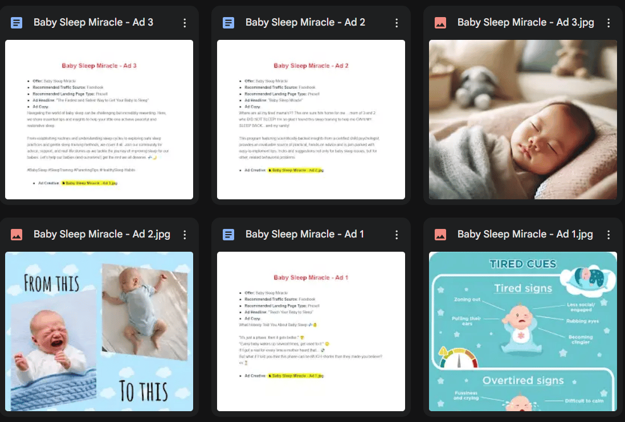
Task: Open the Ad 2 document preview
Action: [311, 120]
